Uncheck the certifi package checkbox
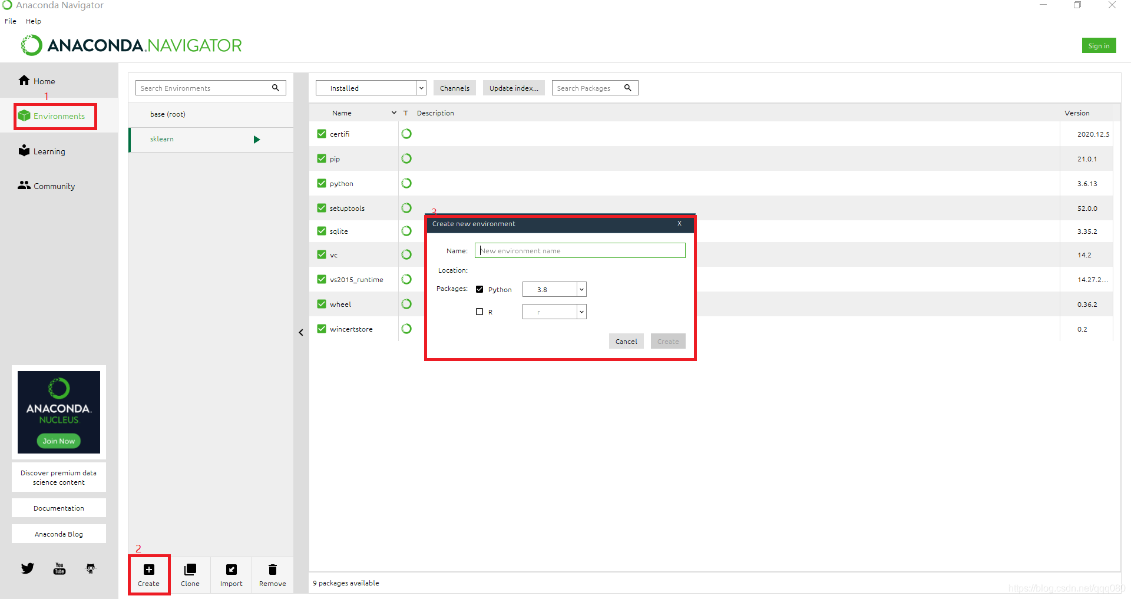The height and width of the screenshot is (599, 1131). pyautogui.click(x=322, y=134)
